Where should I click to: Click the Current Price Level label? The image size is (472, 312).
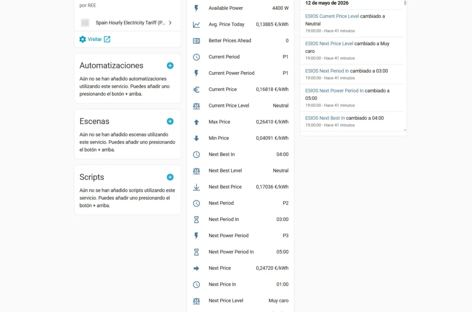229,106
